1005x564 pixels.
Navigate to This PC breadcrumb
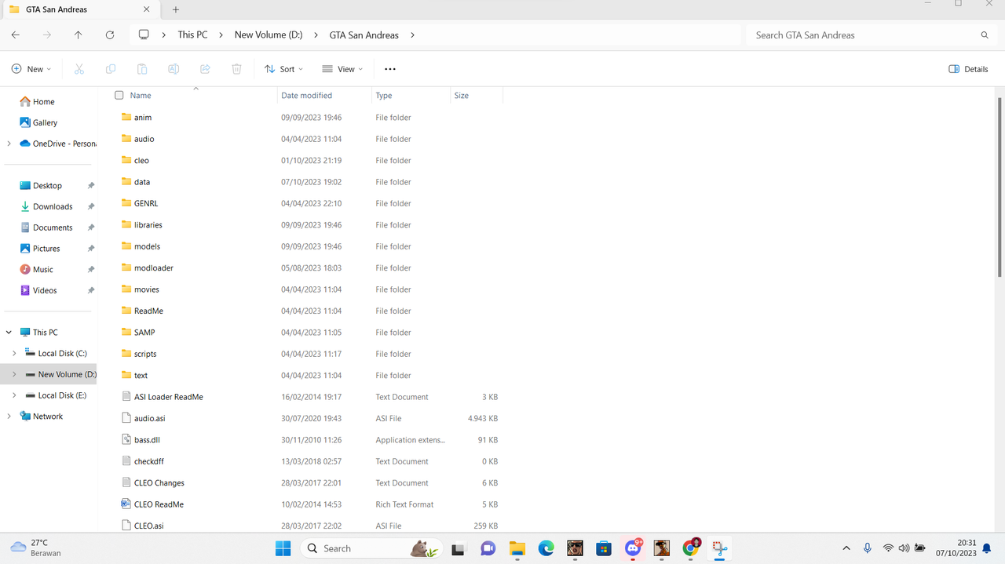pyautogui.click(x=192, y=35)
